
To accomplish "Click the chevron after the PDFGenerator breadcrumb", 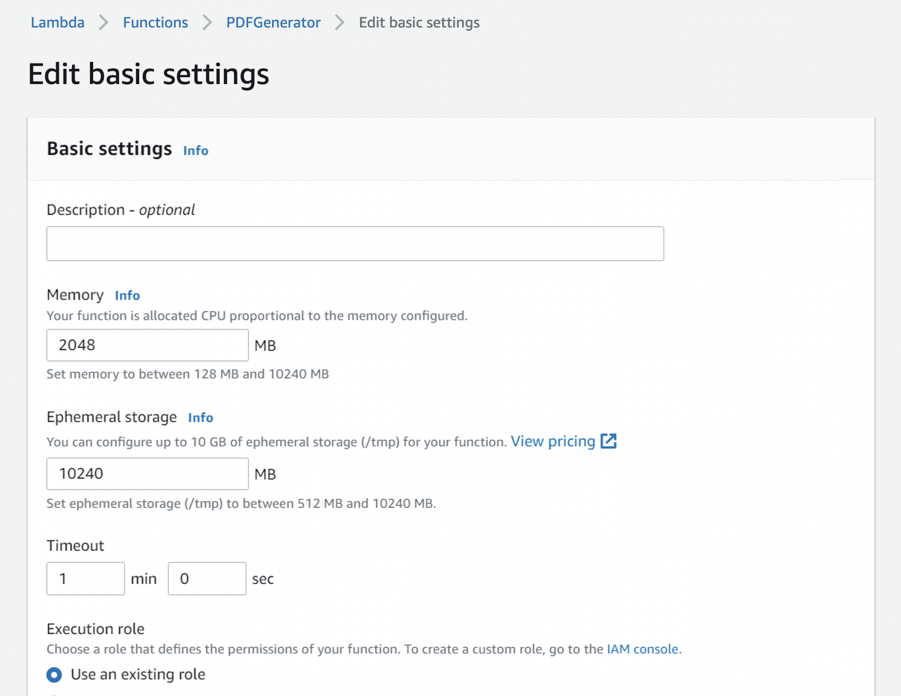I will click(x=340, y=22).
